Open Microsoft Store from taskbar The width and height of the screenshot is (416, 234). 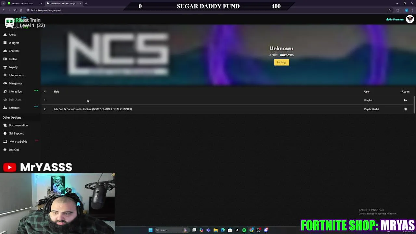[x=230, y=230]
